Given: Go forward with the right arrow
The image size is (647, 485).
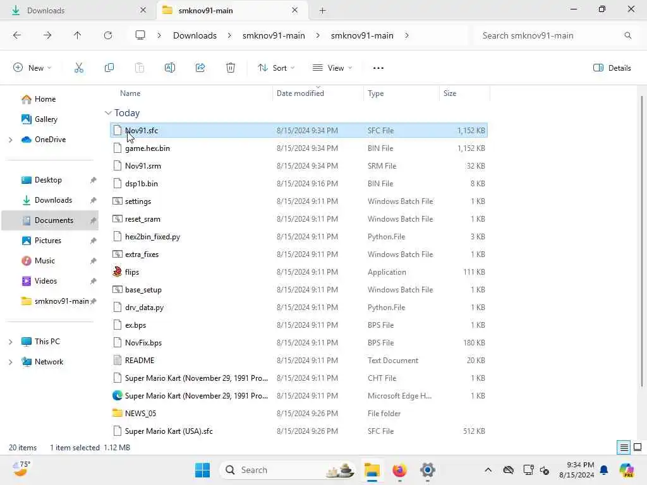Looking at the screenshot, I should click(47, 35).
